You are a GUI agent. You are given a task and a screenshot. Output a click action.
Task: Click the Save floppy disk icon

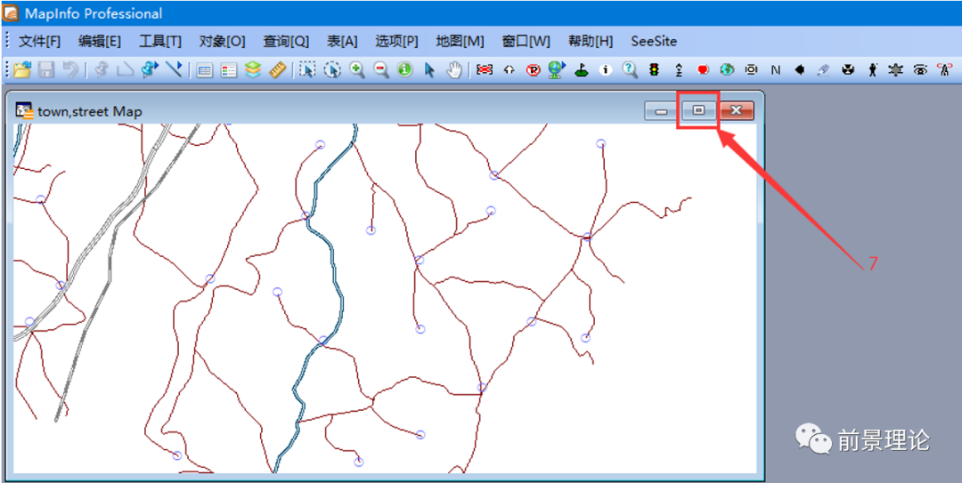tap(46, 70)
